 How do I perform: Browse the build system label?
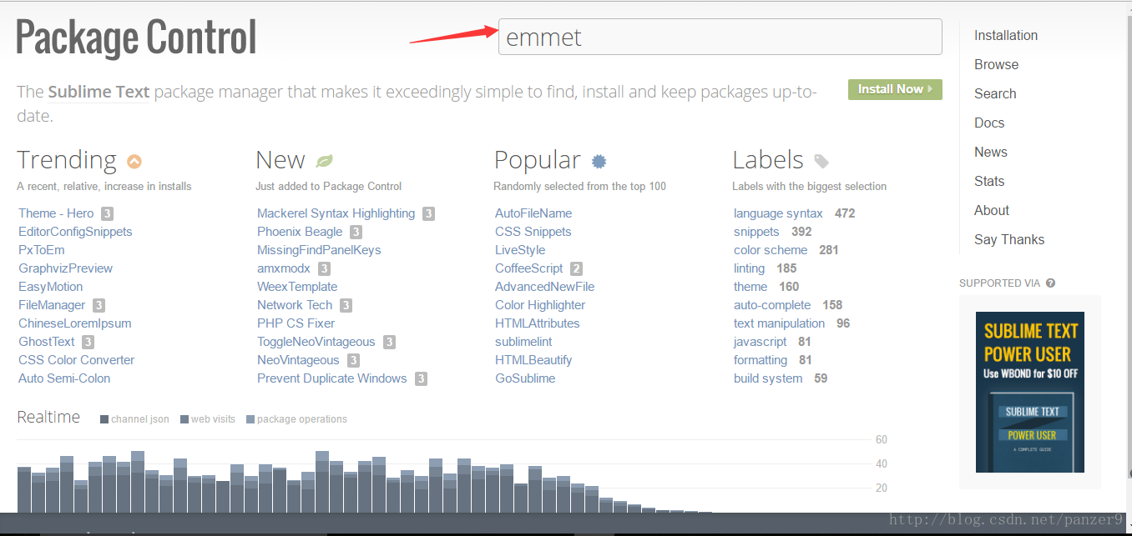[768, 378]
